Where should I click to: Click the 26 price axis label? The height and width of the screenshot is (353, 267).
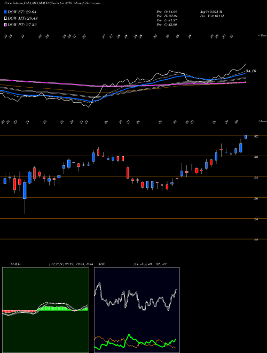tap(256, 198)
